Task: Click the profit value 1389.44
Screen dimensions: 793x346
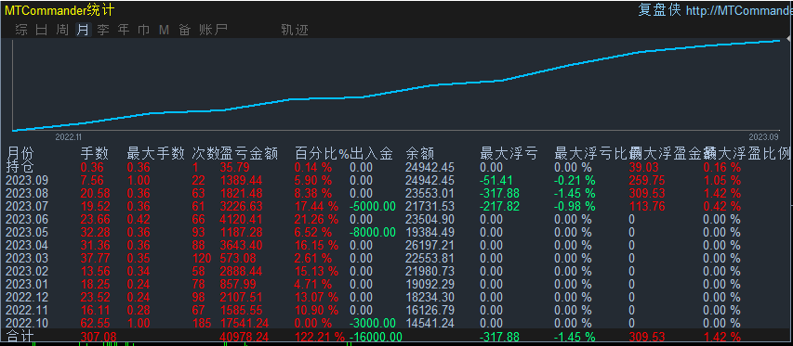Action: pyautogui.click(x=241, y=180)
